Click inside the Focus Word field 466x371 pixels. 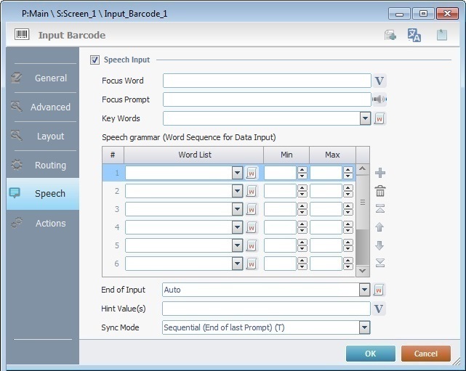pos(267,81)
